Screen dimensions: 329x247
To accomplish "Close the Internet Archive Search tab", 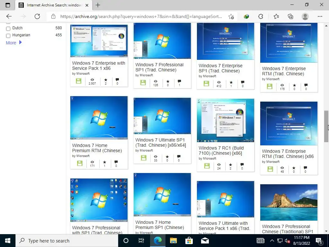I will [87, 5].
